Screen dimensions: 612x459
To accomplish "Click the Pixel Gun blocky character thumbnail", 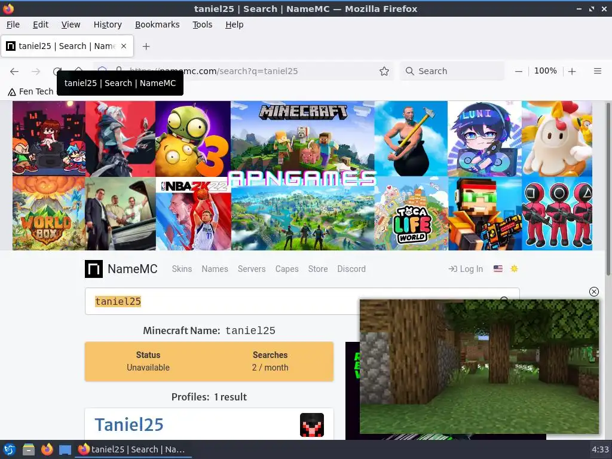I will coord(485,213).
